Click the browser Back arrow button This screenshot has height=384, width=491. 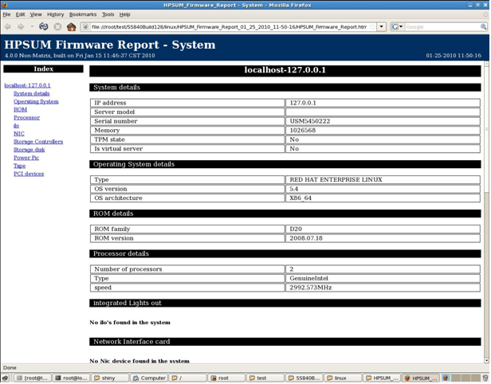coord(8,26)
